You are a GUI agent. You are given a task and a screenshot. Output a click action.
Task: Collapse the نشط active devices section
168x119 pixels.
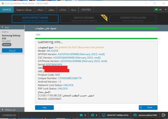click(x=12, y=27)
